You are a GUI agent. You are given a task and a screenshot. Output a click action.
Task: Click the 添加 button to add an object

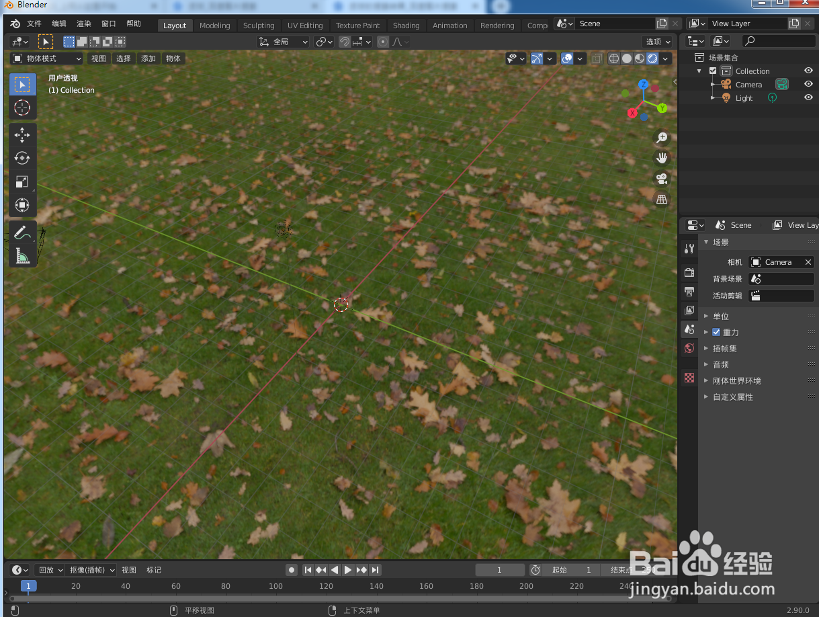click(x=148, y=58)
